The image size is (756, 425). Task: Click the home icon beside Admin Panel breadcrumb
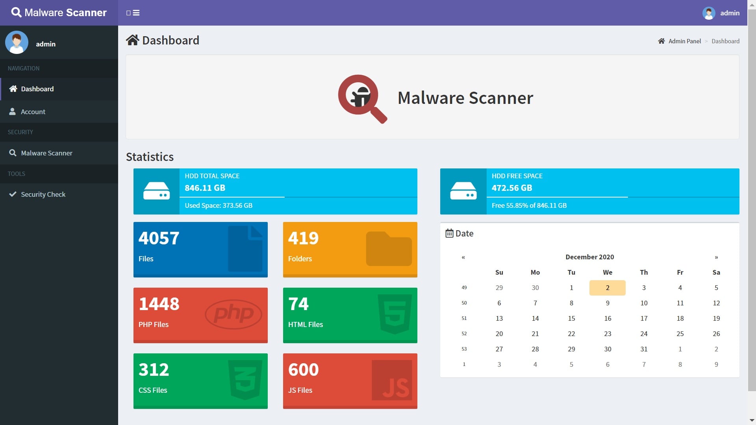click(661, 41)
